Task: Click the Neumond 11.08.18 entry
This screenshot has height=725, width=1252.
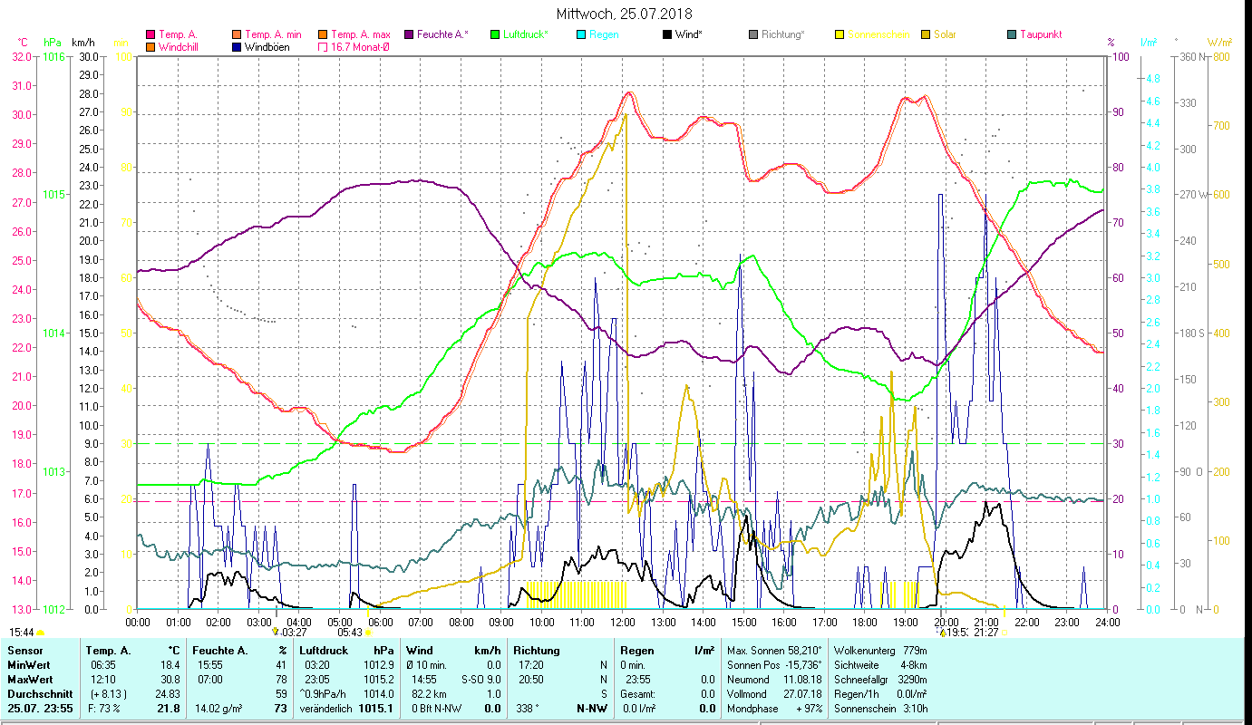Action: click(775, 680)
